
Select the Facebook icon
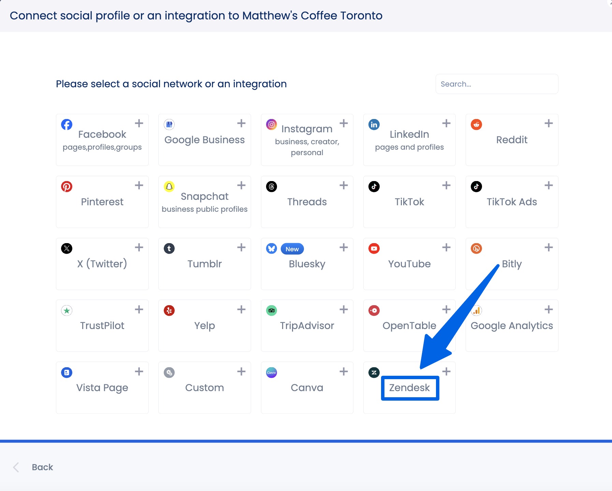[67, 124]
